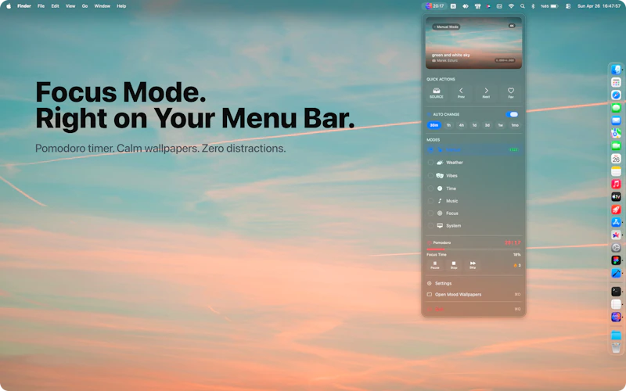Set auto change interval to 3d
This screenshot has height=391, width=626.
(x=487, y=125)
